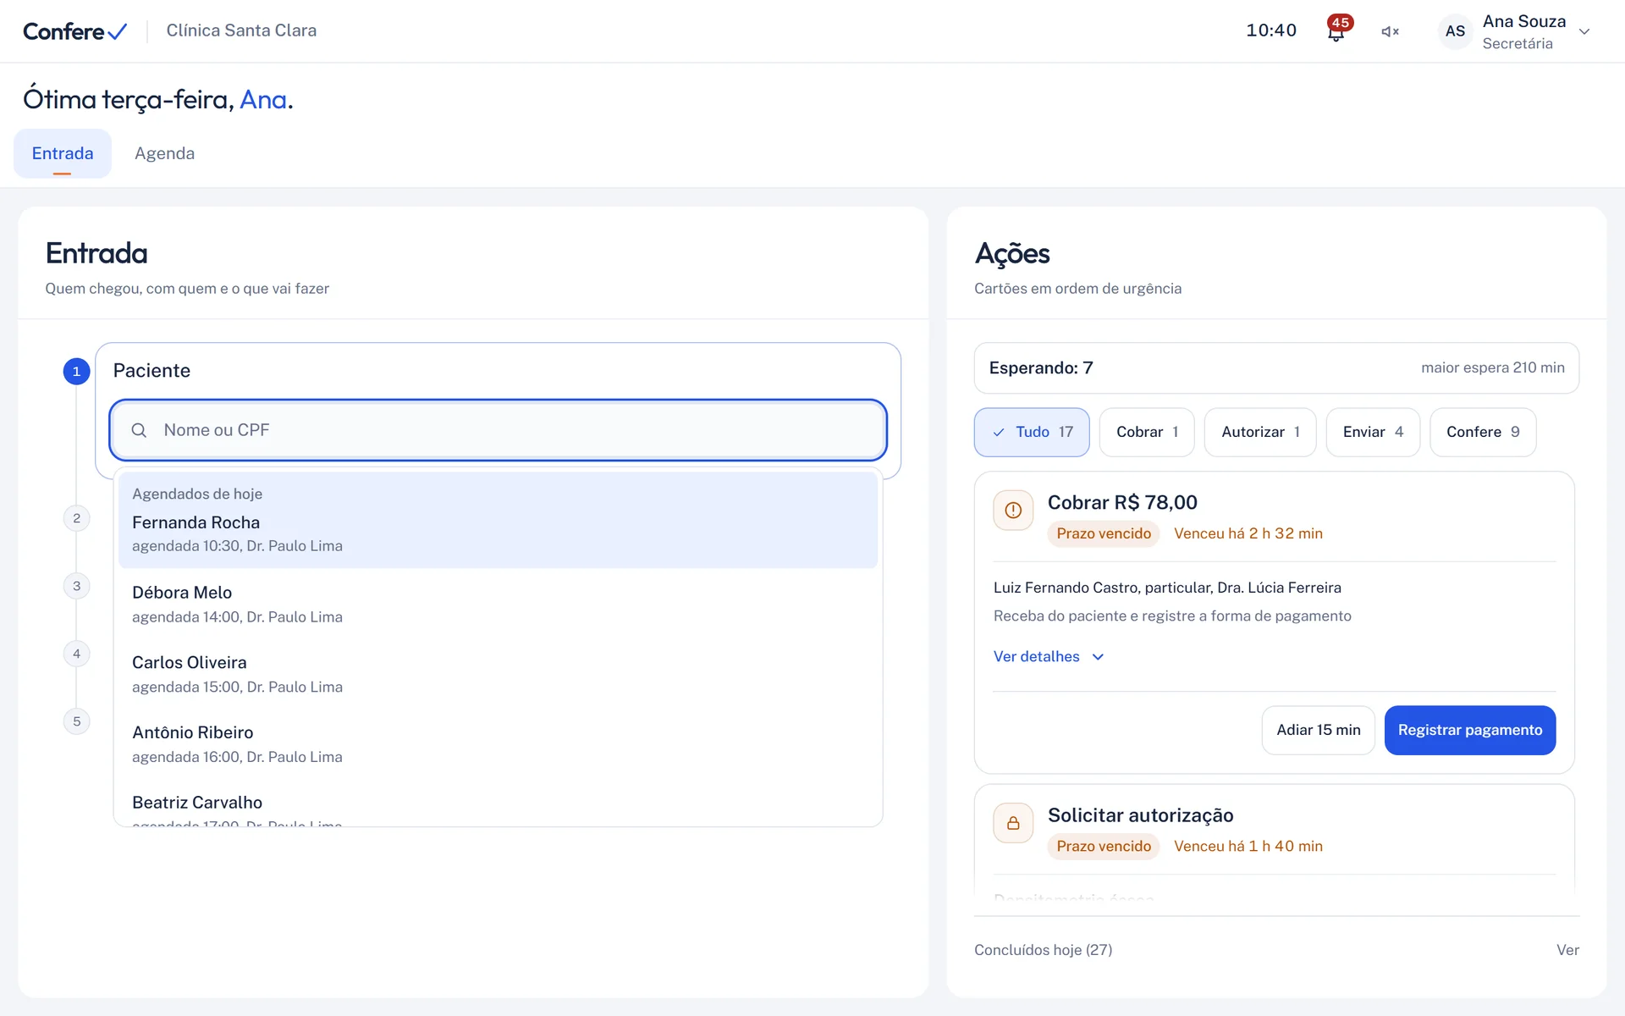
Task: Expand Ver detalhes on the Cobrar card
Action: 1049,656
